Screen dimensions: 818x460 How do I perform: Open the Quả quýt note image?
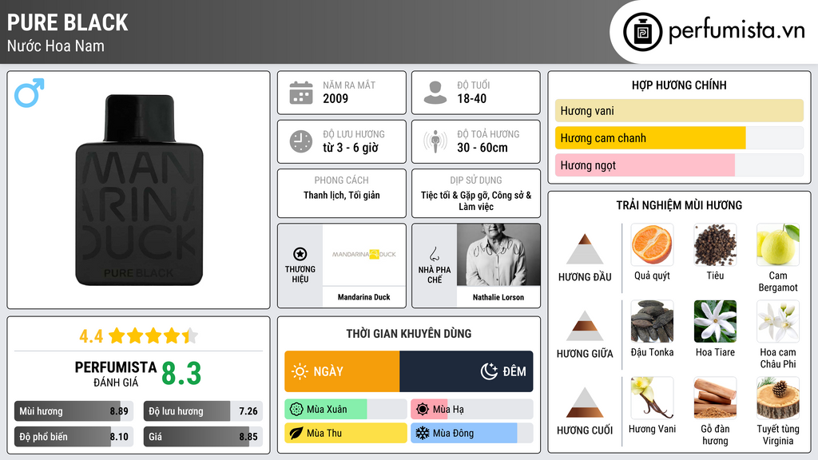[x=652, y=244]
